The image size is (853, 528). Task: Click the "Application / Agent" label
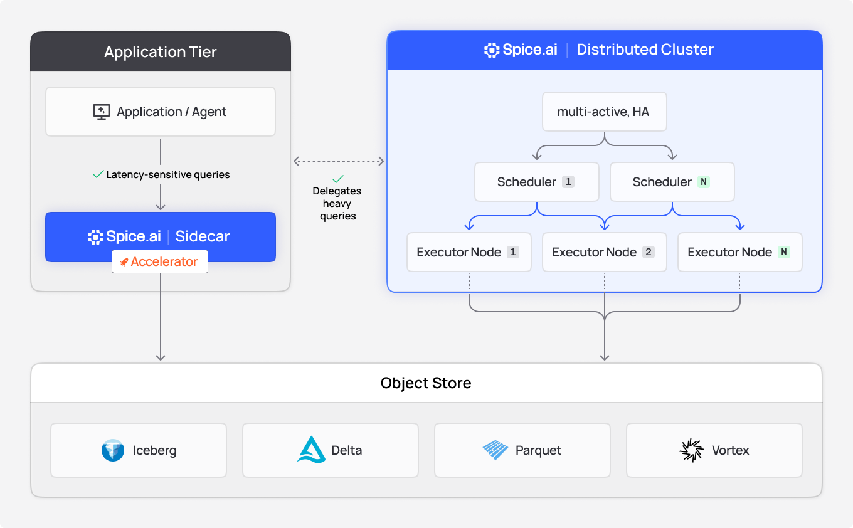(172, 112)
